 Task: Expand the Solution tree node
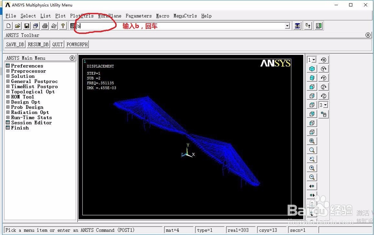8,76
